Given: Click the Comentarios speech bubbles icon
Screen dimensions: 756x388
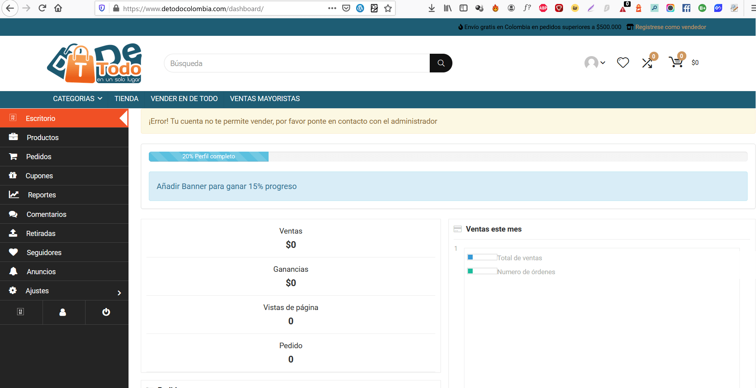Looking at the screenshot, I should pyautogui.click(x=13, y=214).
